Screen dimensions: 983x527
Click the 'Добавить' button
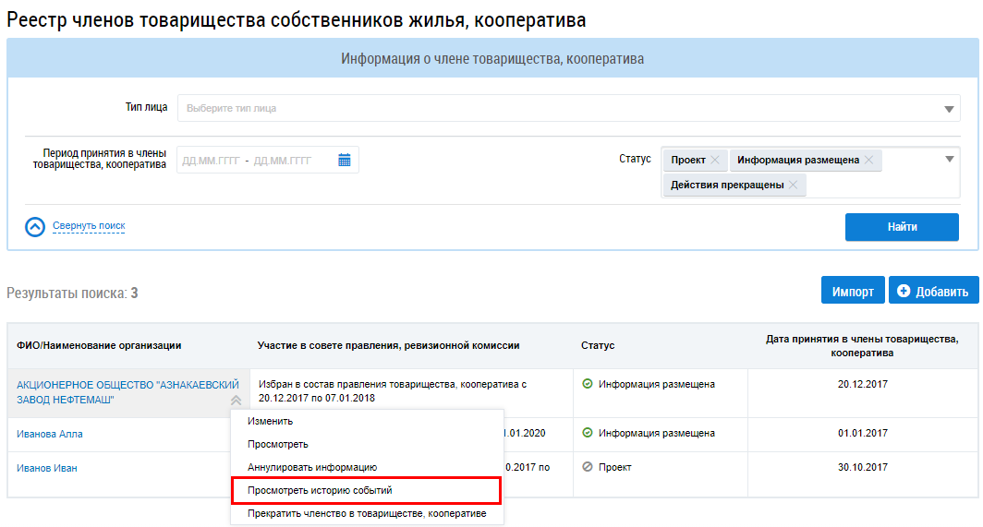[933, 290]
